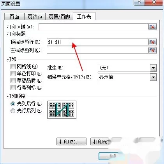Switch to the 页面 tab
Viewport: 164px width, 164px height.
(14, 17)
